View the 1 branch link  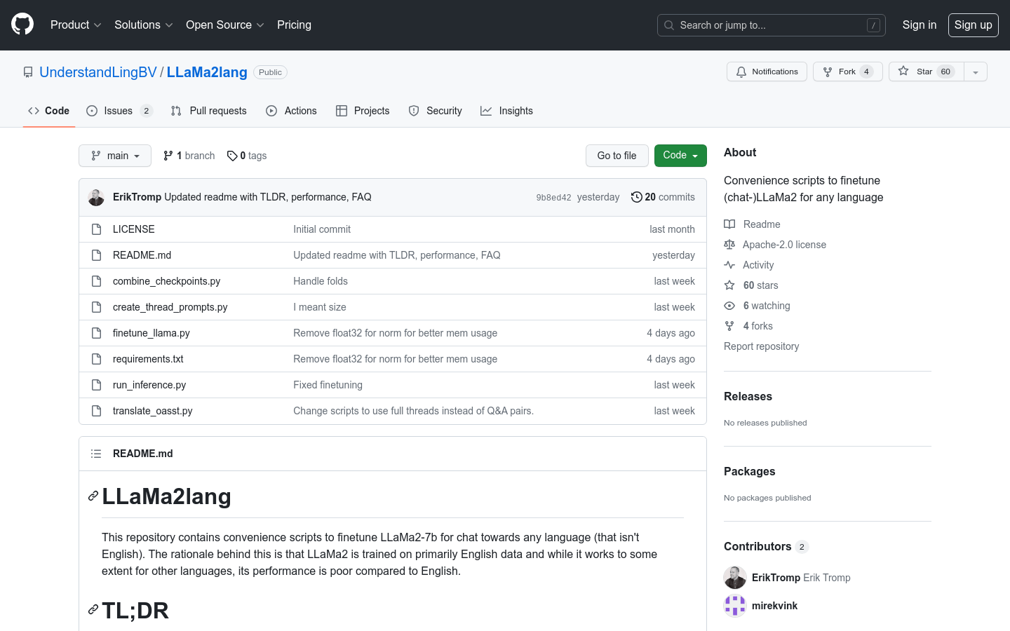click(189, 156)
